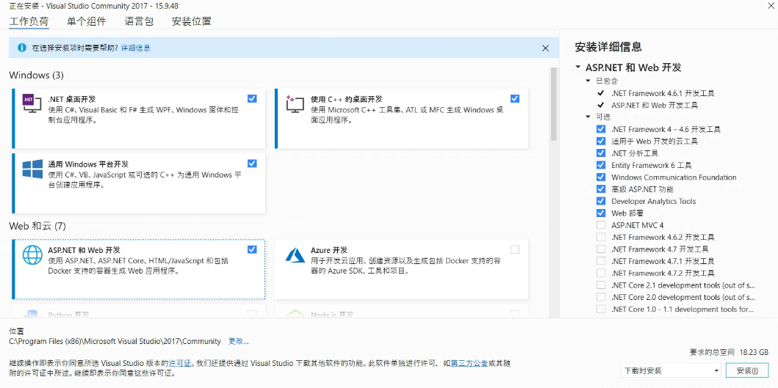Collapse the 已包含 group
Viewport: 778px width, 388px height.
[x=588, y=81]
